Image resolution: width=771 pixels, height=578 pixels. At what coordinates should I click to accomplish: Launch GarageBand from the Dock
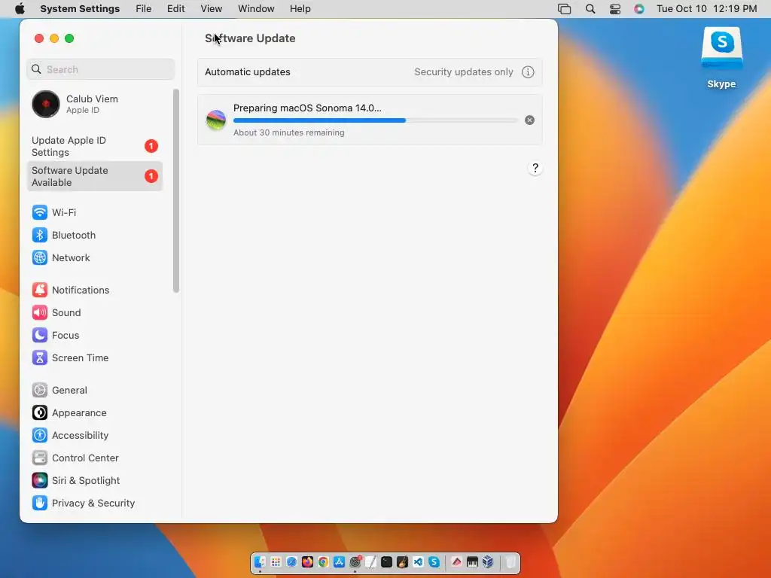[402, 561]
